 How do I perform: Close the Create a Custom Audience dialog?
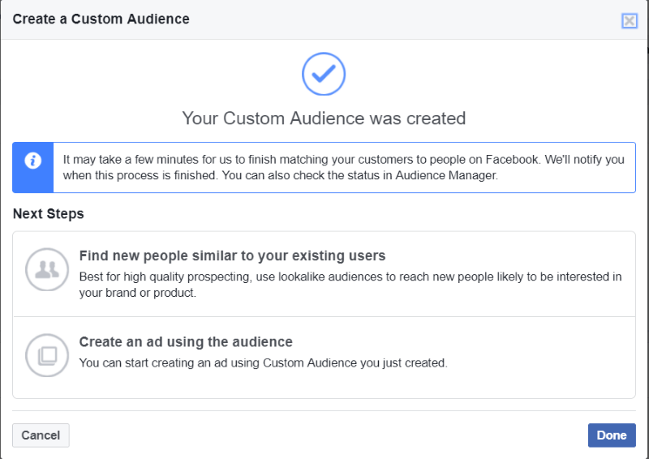point(630,20)
